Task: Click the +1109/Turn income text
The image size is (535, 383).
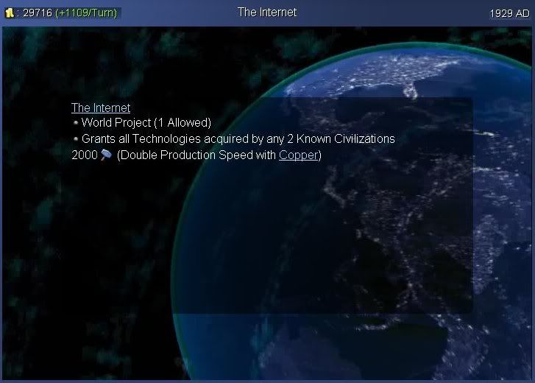Action: tap(86, 13)
